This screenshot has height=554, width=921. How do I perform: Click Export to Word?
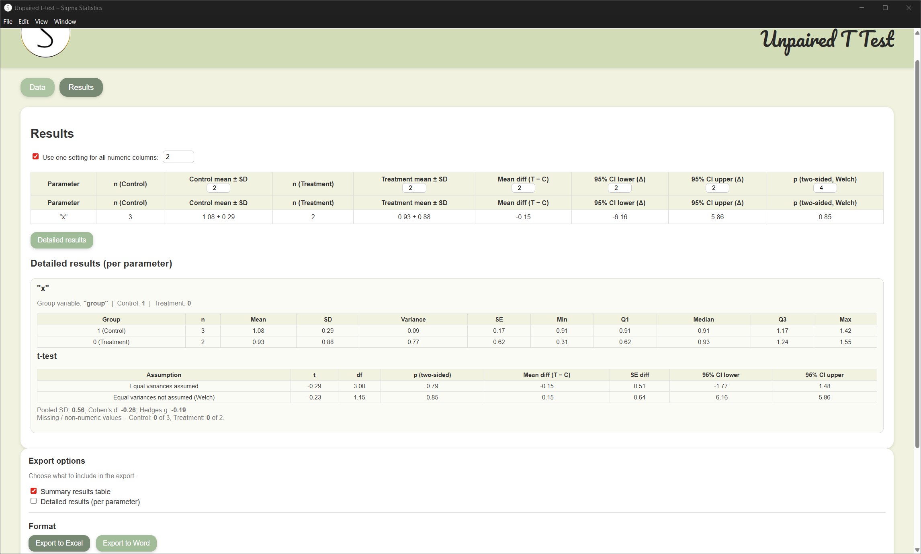pyautogui.click(x=126, y=543)
